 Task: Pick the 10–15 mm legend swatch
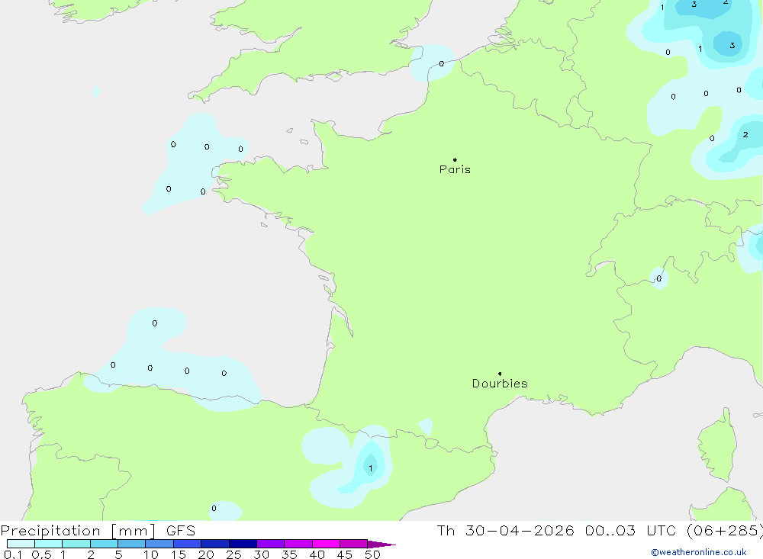pyautogui.click(x=159, y=544)
